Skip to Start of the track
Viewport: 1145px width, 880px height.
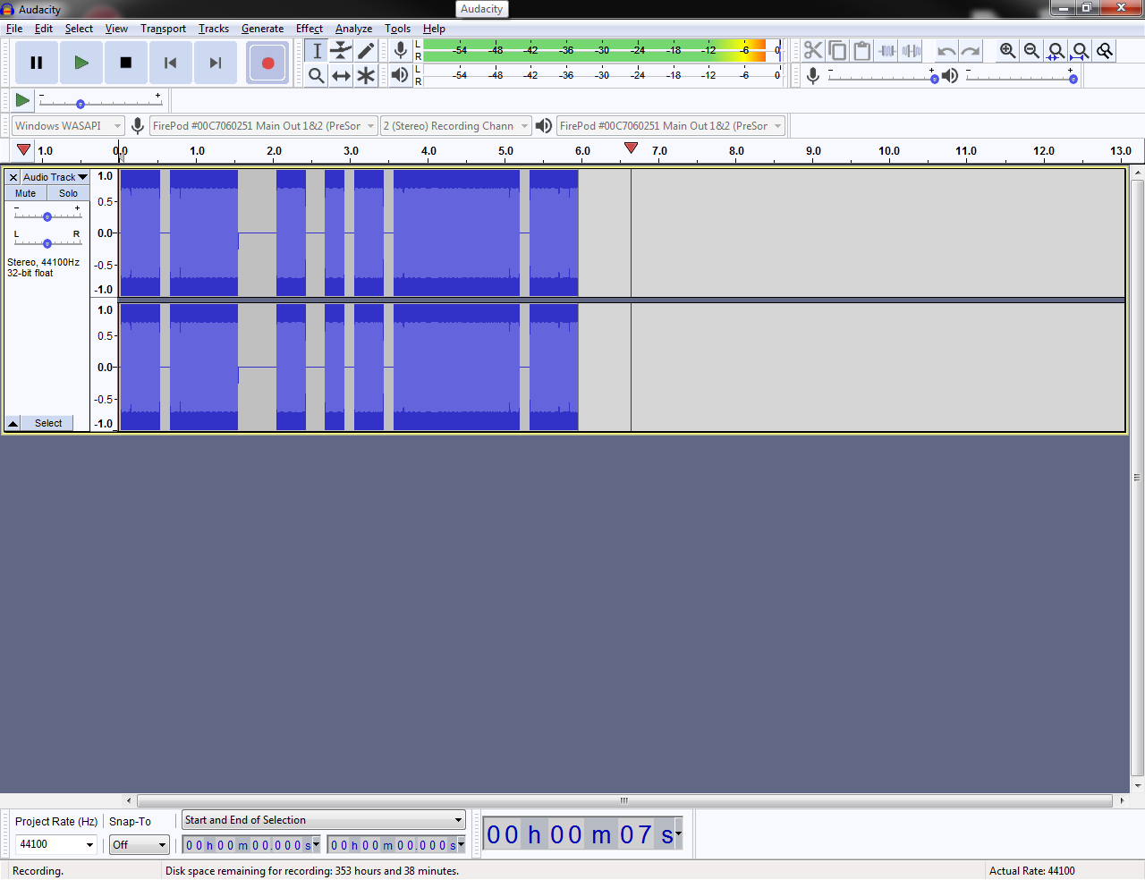point(171,63)
